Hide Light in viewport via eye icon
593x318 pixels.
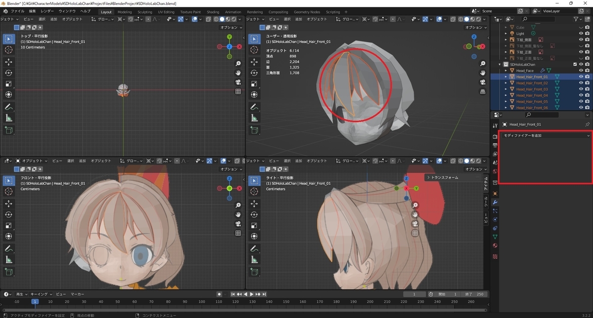coord(581,34)
